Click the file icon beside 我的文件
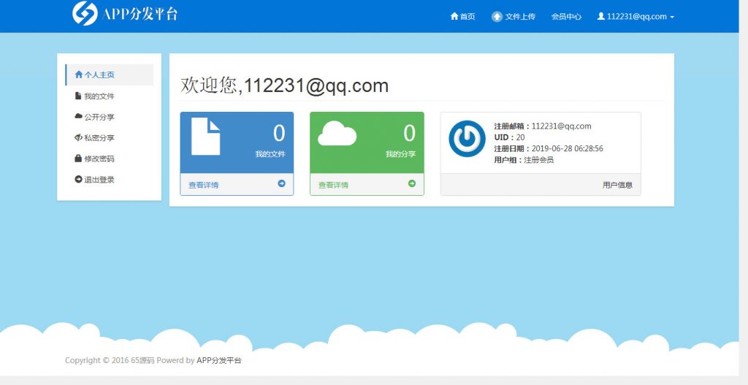This screenshot has width=748, height=385. [78, 96]
